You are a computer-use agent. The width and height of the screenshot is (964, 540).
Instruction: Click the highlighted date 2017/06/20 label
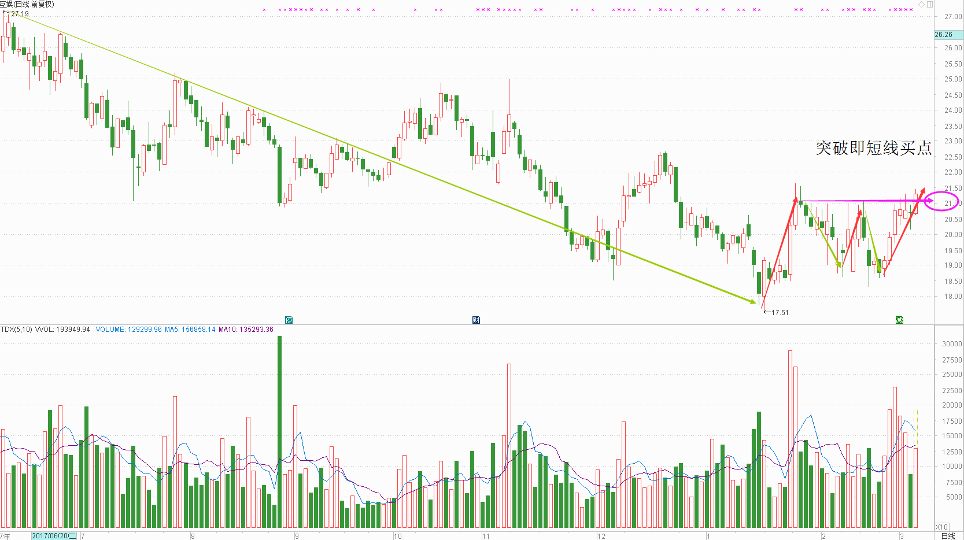[54, 536]
